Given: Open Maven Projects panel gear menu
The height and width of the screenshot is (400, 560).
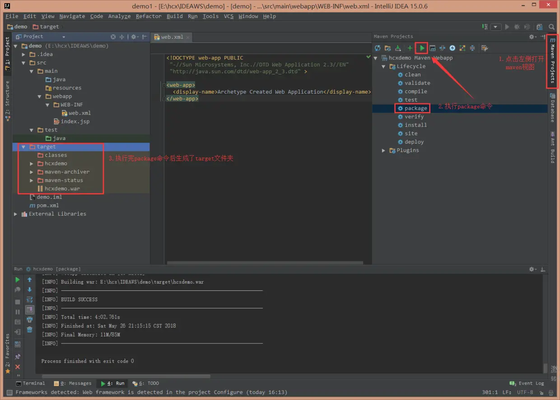Looking at the screenshot, I should (x=532, y=37).
